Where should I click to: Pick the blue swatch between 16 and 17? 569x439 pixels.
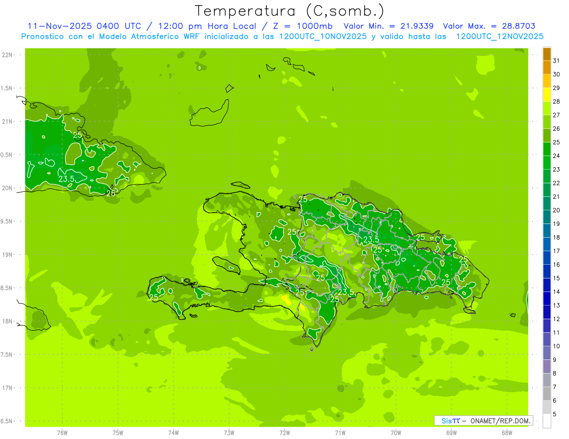click(x=547, y=258)
